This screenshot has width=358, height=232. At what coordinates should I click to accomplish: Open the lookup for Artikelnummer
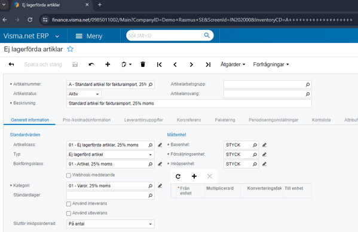pos(151,84)
